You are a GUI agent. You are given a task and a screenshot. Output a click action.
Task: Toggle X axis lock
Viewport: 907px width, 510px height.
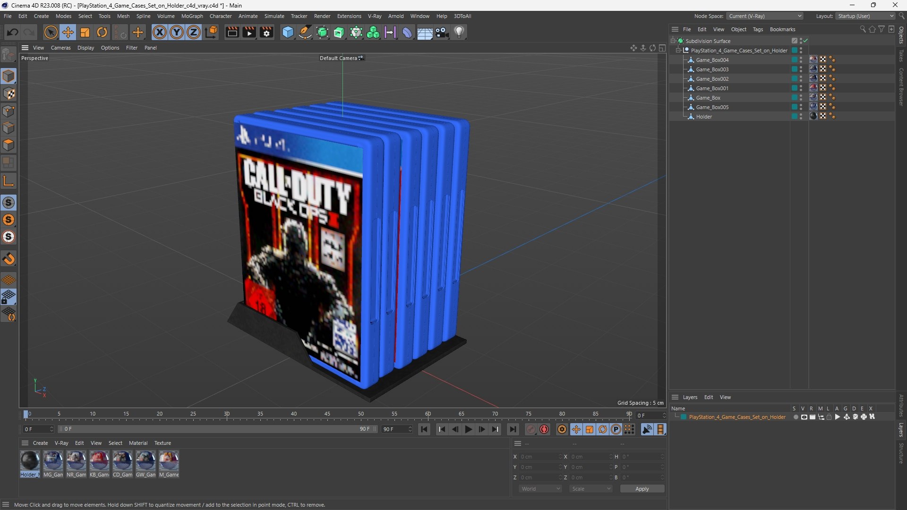(160, 32)
